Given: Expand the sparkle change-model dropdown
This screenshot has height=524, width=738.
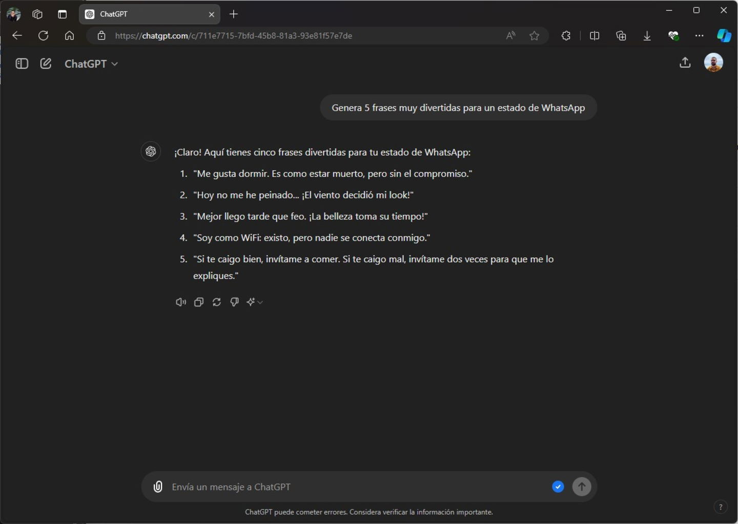Looking at the screenshot, I should point(255,302).
